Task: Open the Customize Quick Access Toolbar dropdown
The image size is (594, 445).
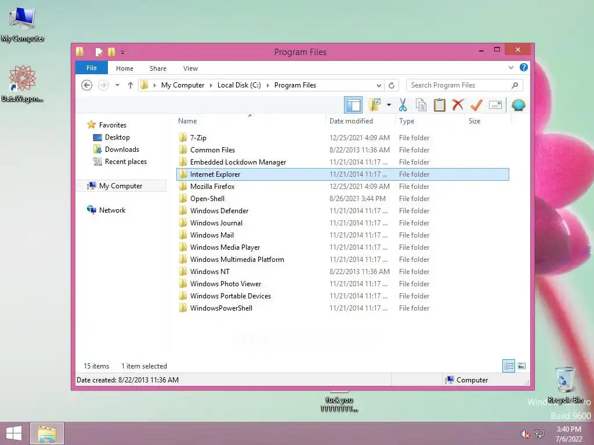Action: (x=123, y=52)
